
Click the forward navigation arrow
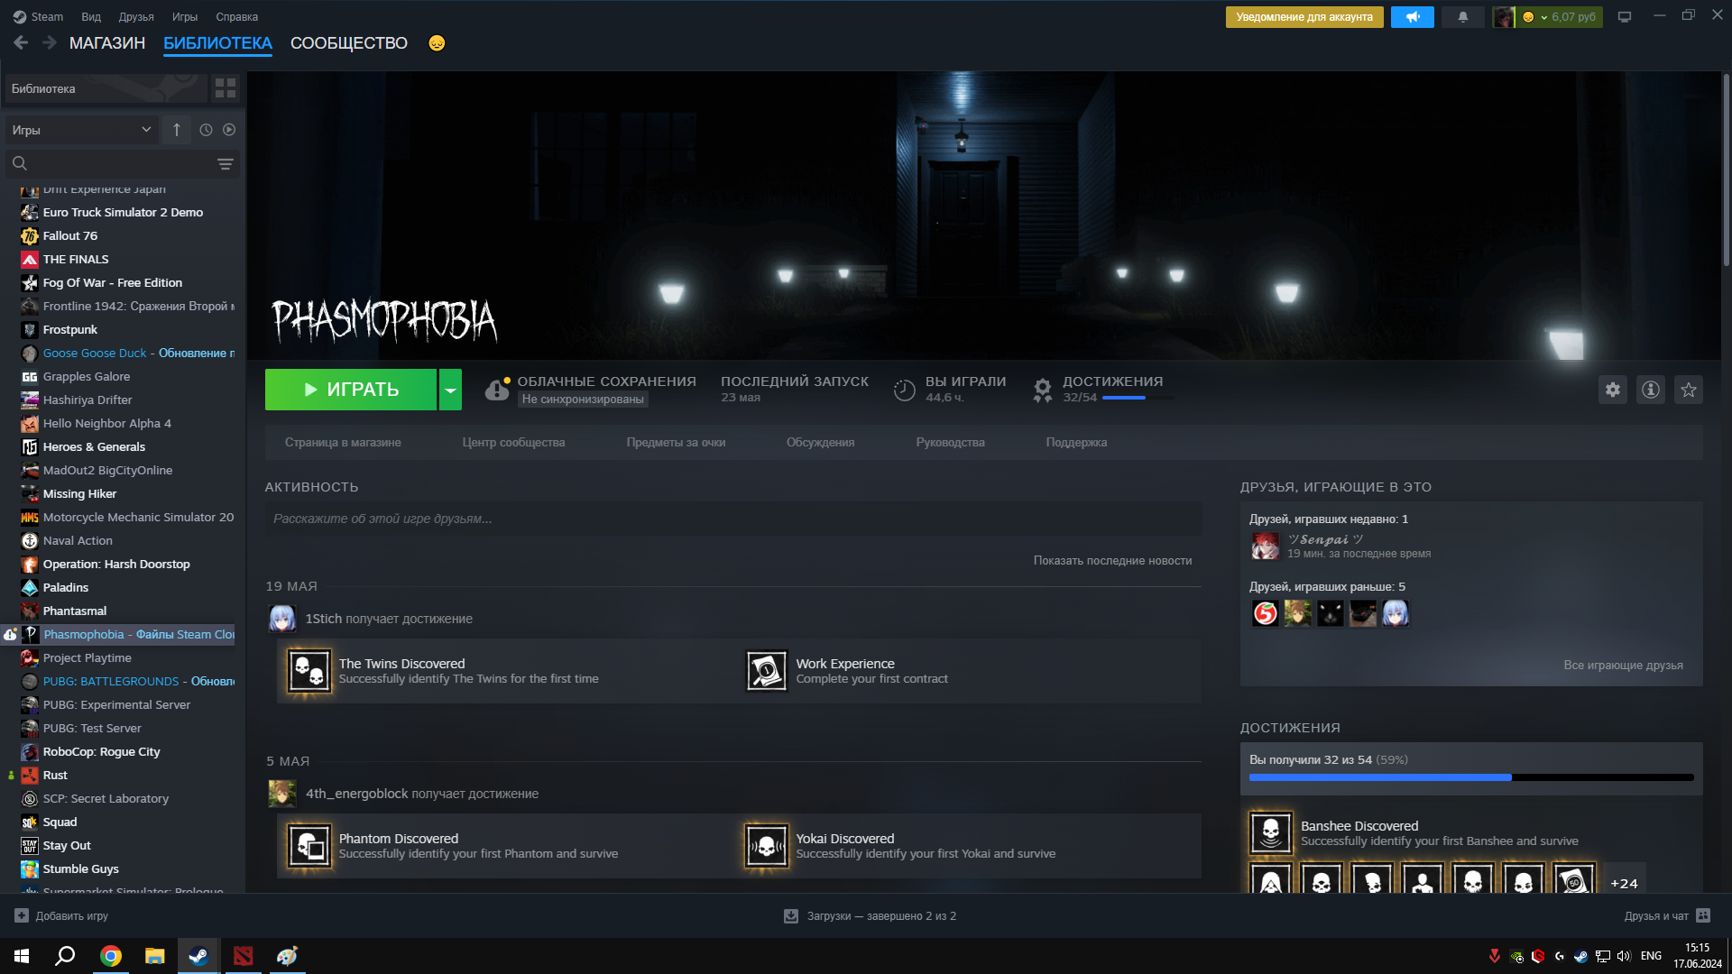click(50, 42)
